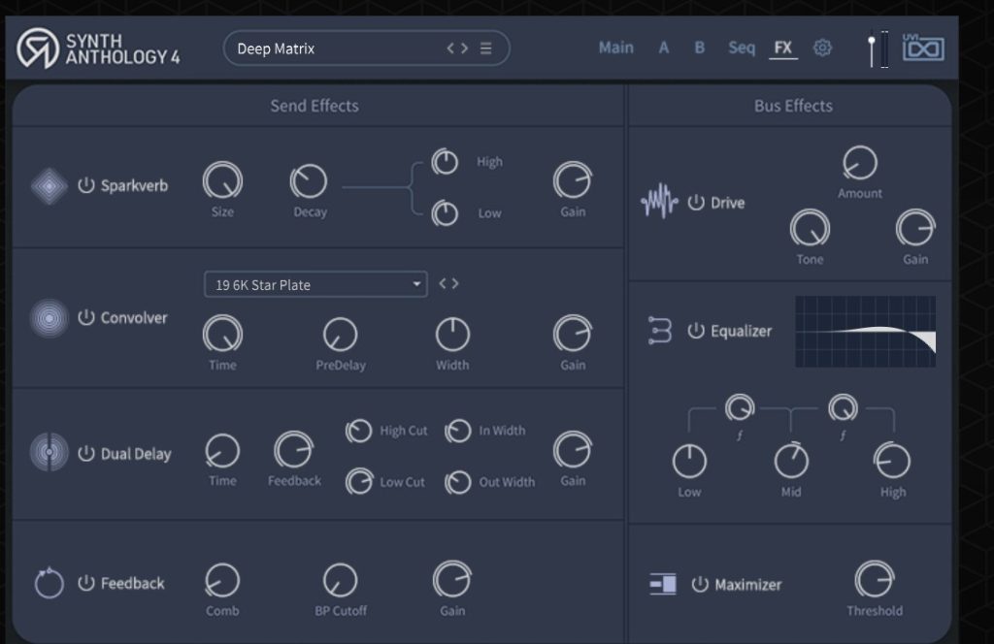
Task: Click the Feedback loop arrow icon
Action: [49, 584]
